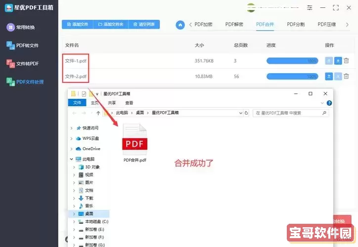Expand the 视频 tree node

(x=74, y=175)
